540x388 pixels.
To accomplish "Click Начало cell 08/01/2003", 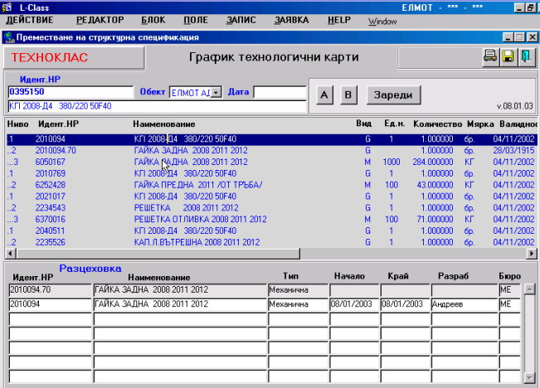I will pyautogui.click(x=354, y=304).
